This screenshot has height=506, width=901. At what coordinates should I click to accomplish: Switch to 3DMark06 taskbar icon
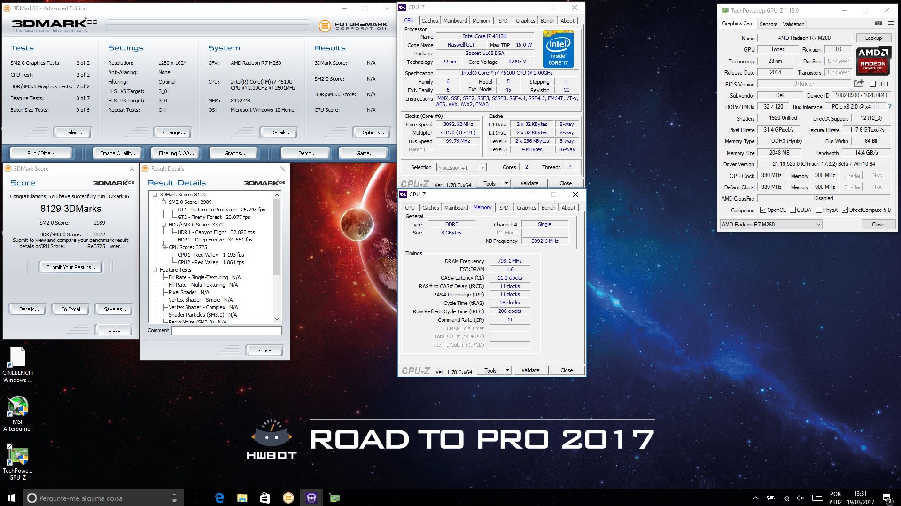pos(288,498)
